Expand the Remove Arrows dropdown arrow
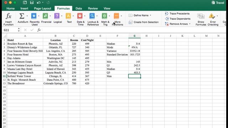This screenshot has height=128, width=228. tap(190, 24)
